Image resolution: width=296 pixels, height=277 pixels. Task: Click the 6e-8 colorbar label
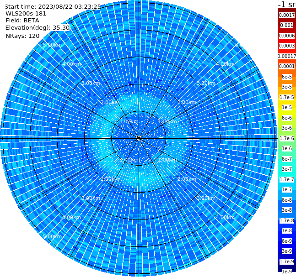click(287, 200)
